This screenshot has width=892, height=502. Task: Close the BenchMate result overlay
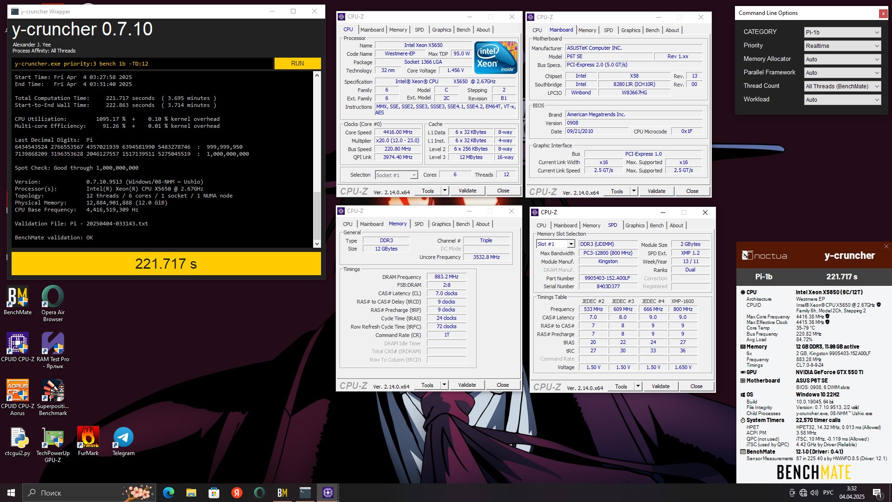886,246
